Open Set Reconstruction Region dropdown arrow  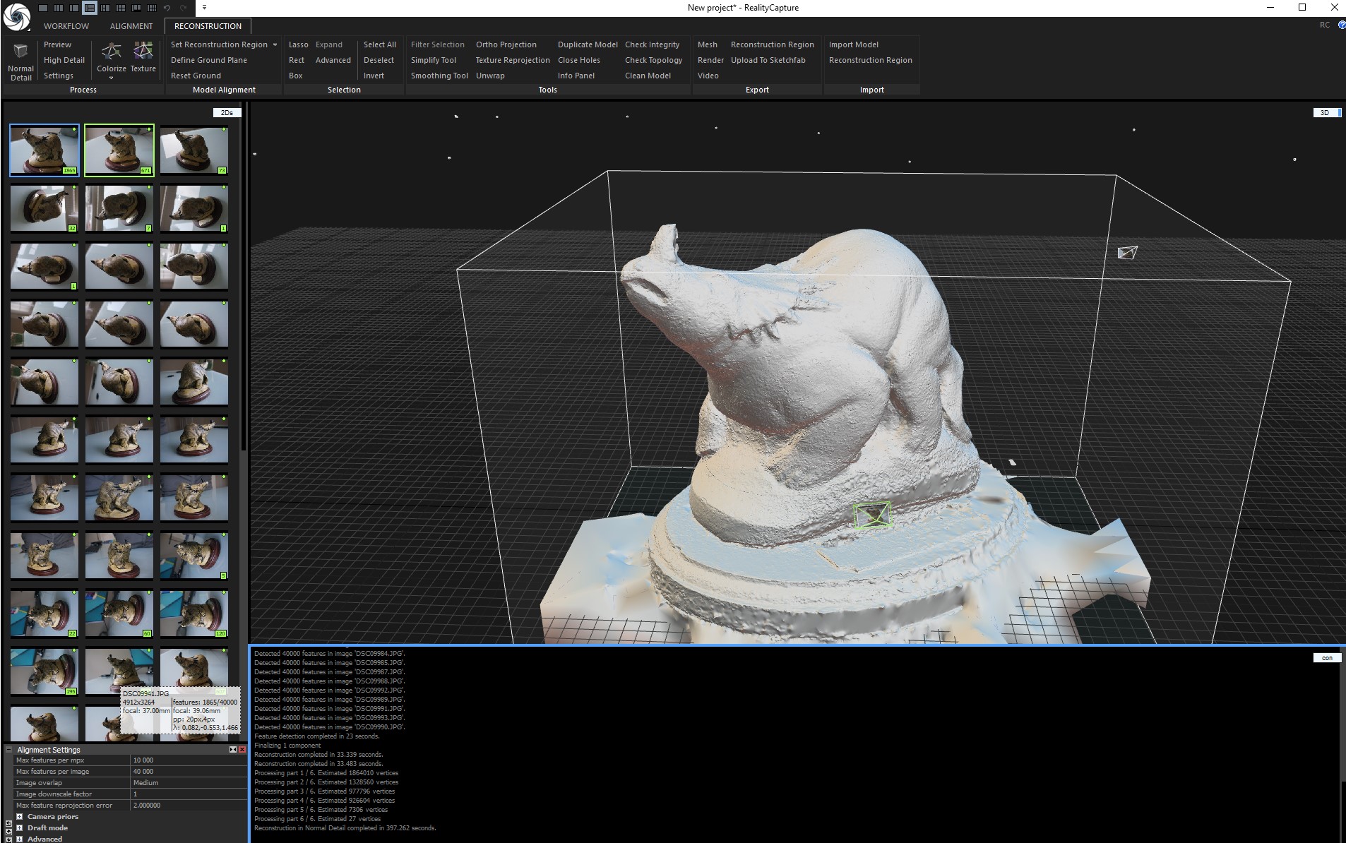click(275, 44)
